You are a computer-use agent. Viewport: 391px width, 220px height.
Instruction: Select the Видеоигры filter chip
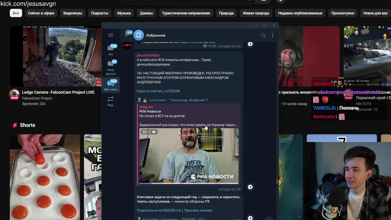click(x=73, y=13)
